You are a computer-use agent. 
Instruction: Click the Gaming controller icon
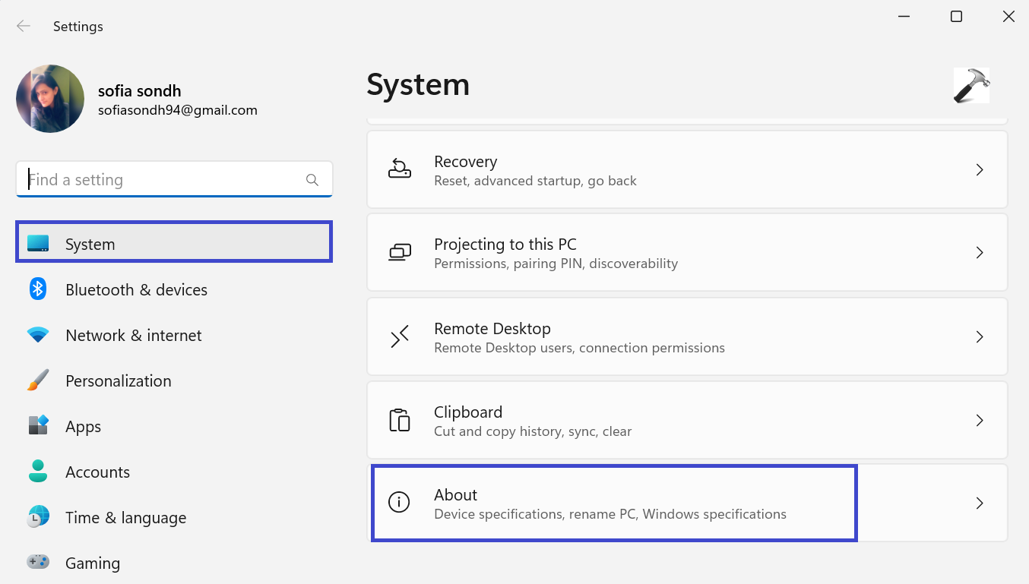pyautogui.click(x=38, y=563)
